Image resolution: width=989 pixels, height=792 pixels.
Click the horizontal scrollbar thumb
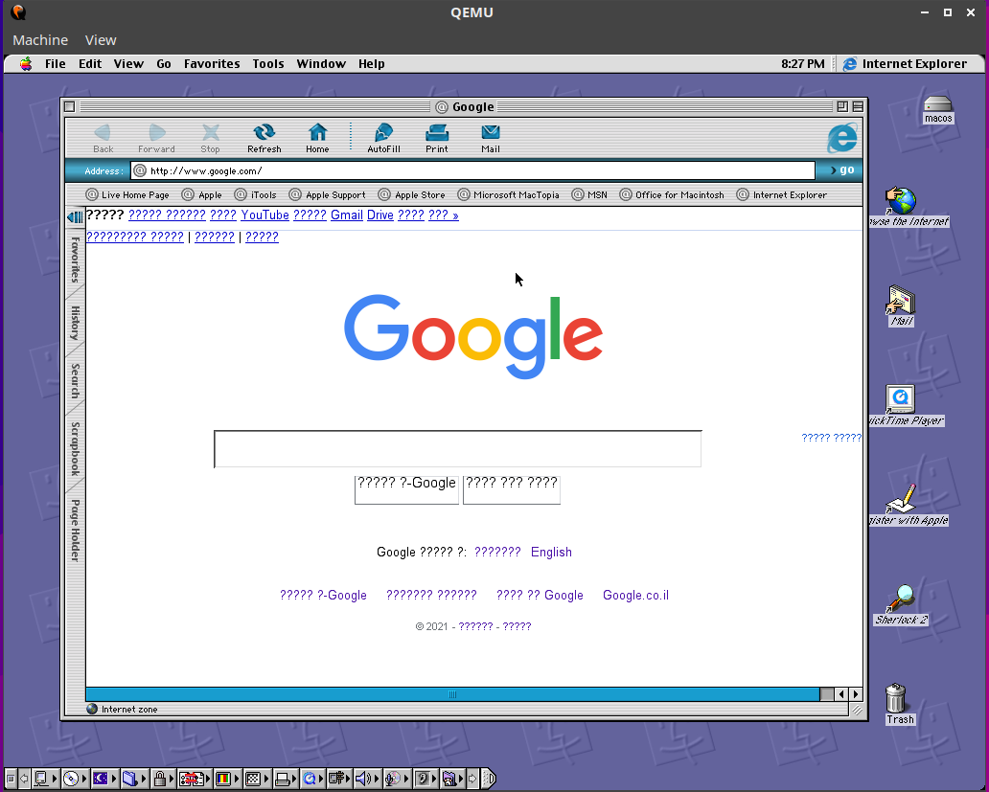[x=452, y=693]
